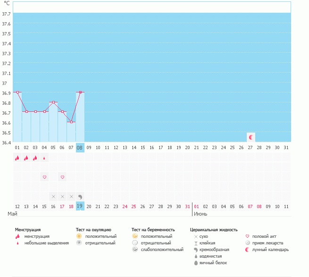Click the moon icon on cycle day 27
This screenshot has width=309, height=277.
pos(251,137)
